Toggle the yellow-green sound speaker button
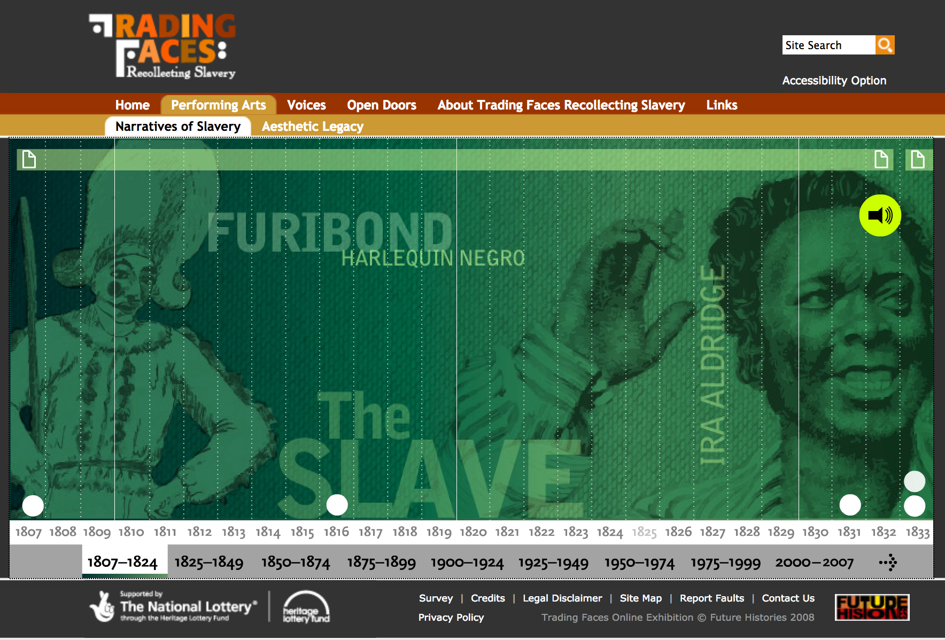Image resolution: width=945 pixels, height=640 pixels. 880,215
